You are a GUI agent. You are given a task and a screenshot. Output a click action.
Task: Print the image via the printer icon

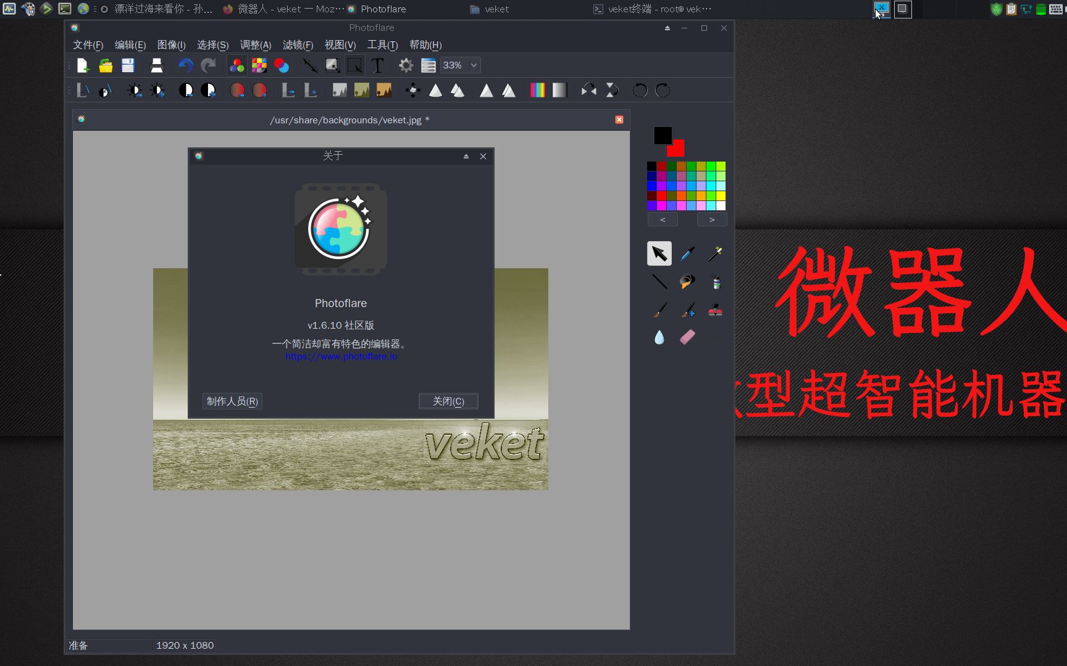click(156, 65)
